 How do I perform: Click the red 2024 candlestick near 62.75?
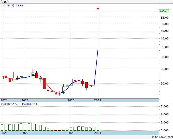tap(98, 9)
